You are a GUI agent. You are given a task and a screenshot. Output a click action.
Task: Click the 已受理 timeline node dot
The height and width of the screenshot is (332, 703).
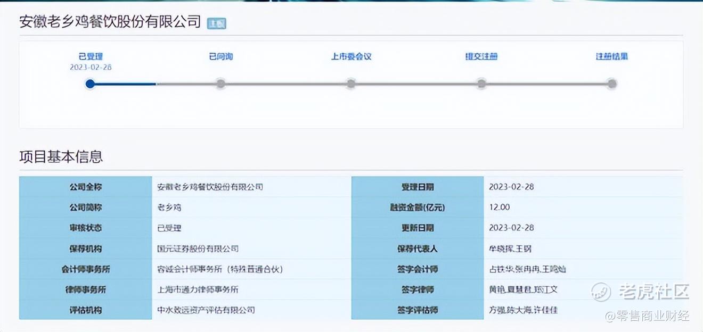(x=91, y=84)
